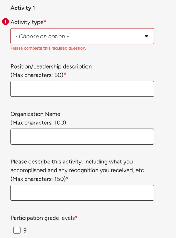
Task: Check the grade 9 checkbox
Action: click(x=17, y=230)
